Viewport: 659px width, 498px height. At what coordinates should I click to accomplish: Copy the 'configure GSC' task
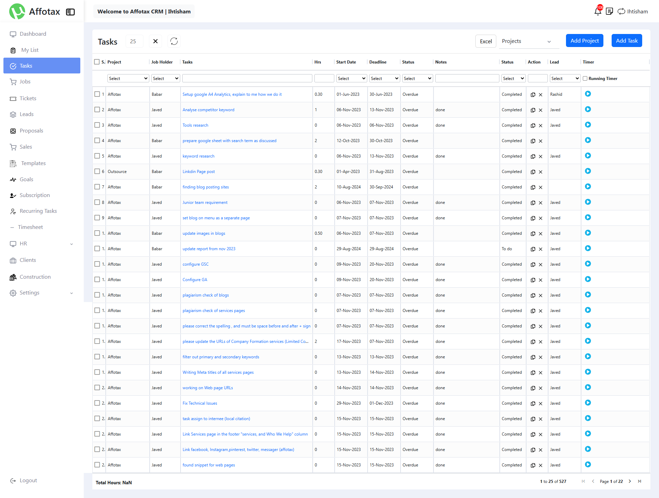point(533,265)
